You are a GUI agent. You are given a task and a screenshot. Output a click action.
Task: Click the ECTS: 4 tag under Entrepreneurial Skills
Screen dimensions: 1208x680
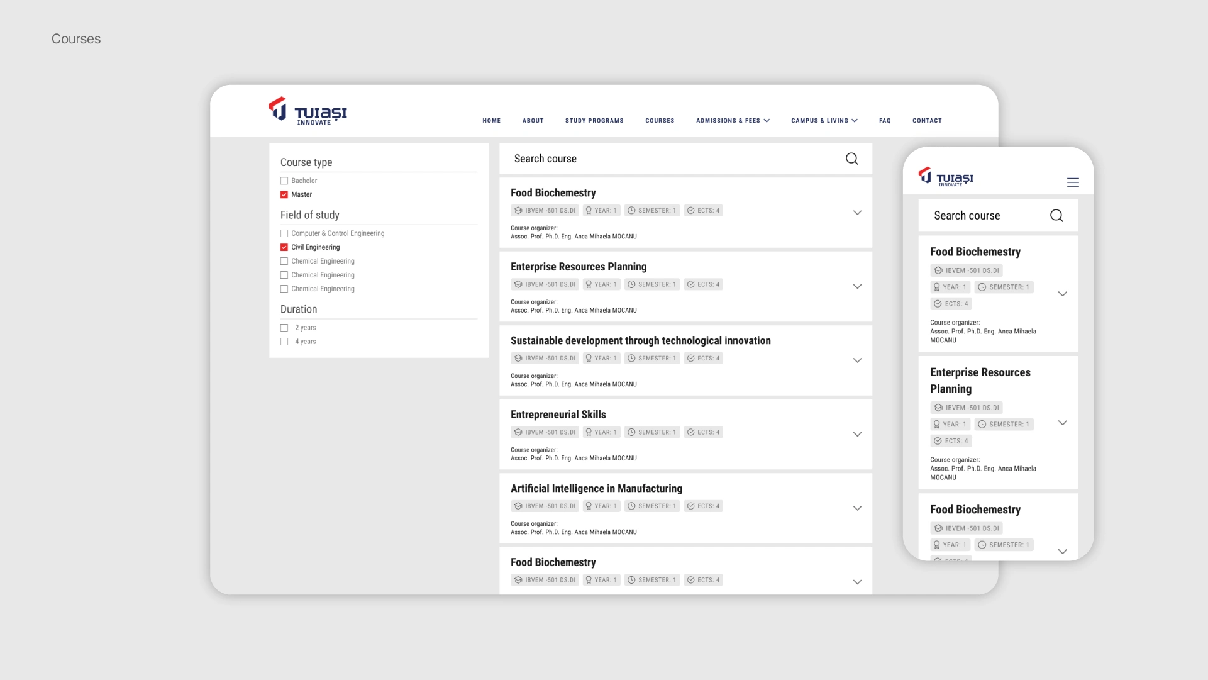point(703,432)
